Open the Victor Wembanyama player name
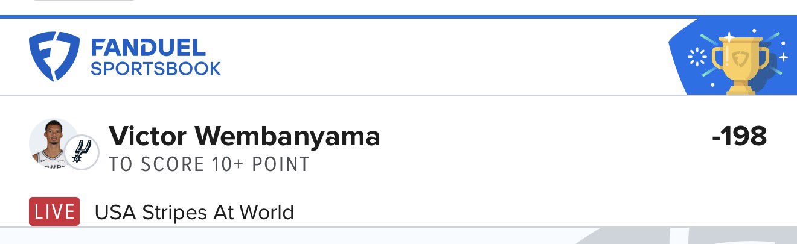Viewport: 797px width, 244px height. 244,137
